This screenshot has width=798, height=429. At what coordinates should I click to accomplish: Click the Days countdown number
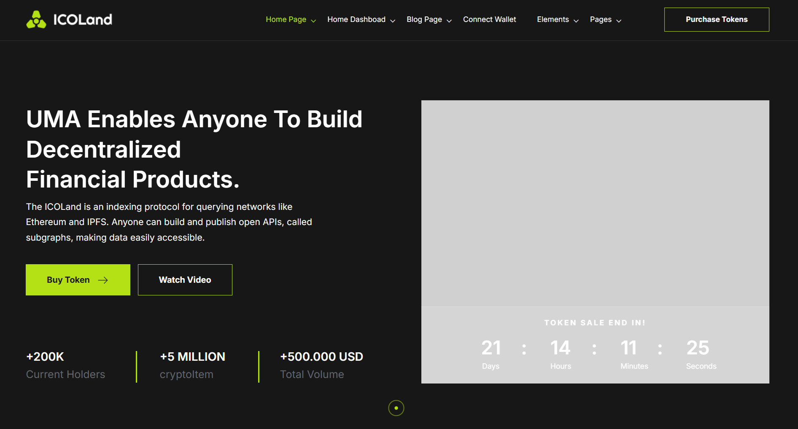(491, 348)
